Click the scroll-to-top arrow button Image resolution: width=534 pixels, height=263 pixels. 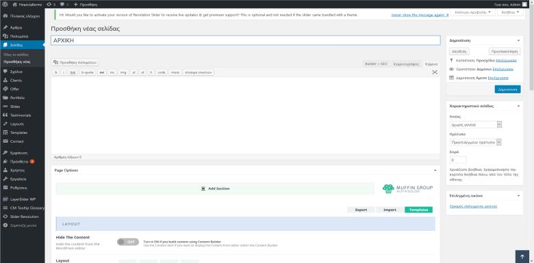click(522, 257)
